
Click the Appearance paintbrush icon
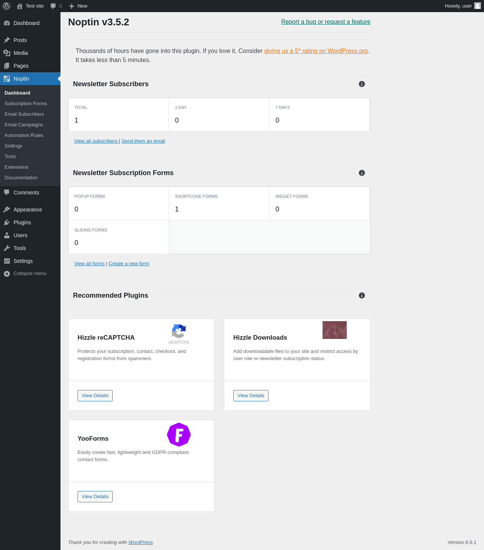pos(7,210)
